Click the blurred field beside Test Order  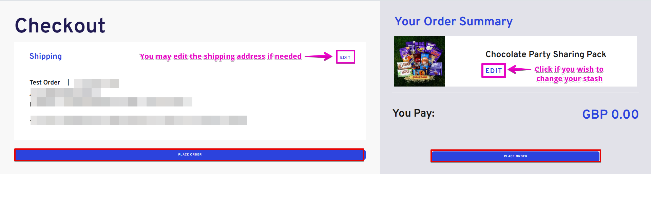(x=96, y=83)
